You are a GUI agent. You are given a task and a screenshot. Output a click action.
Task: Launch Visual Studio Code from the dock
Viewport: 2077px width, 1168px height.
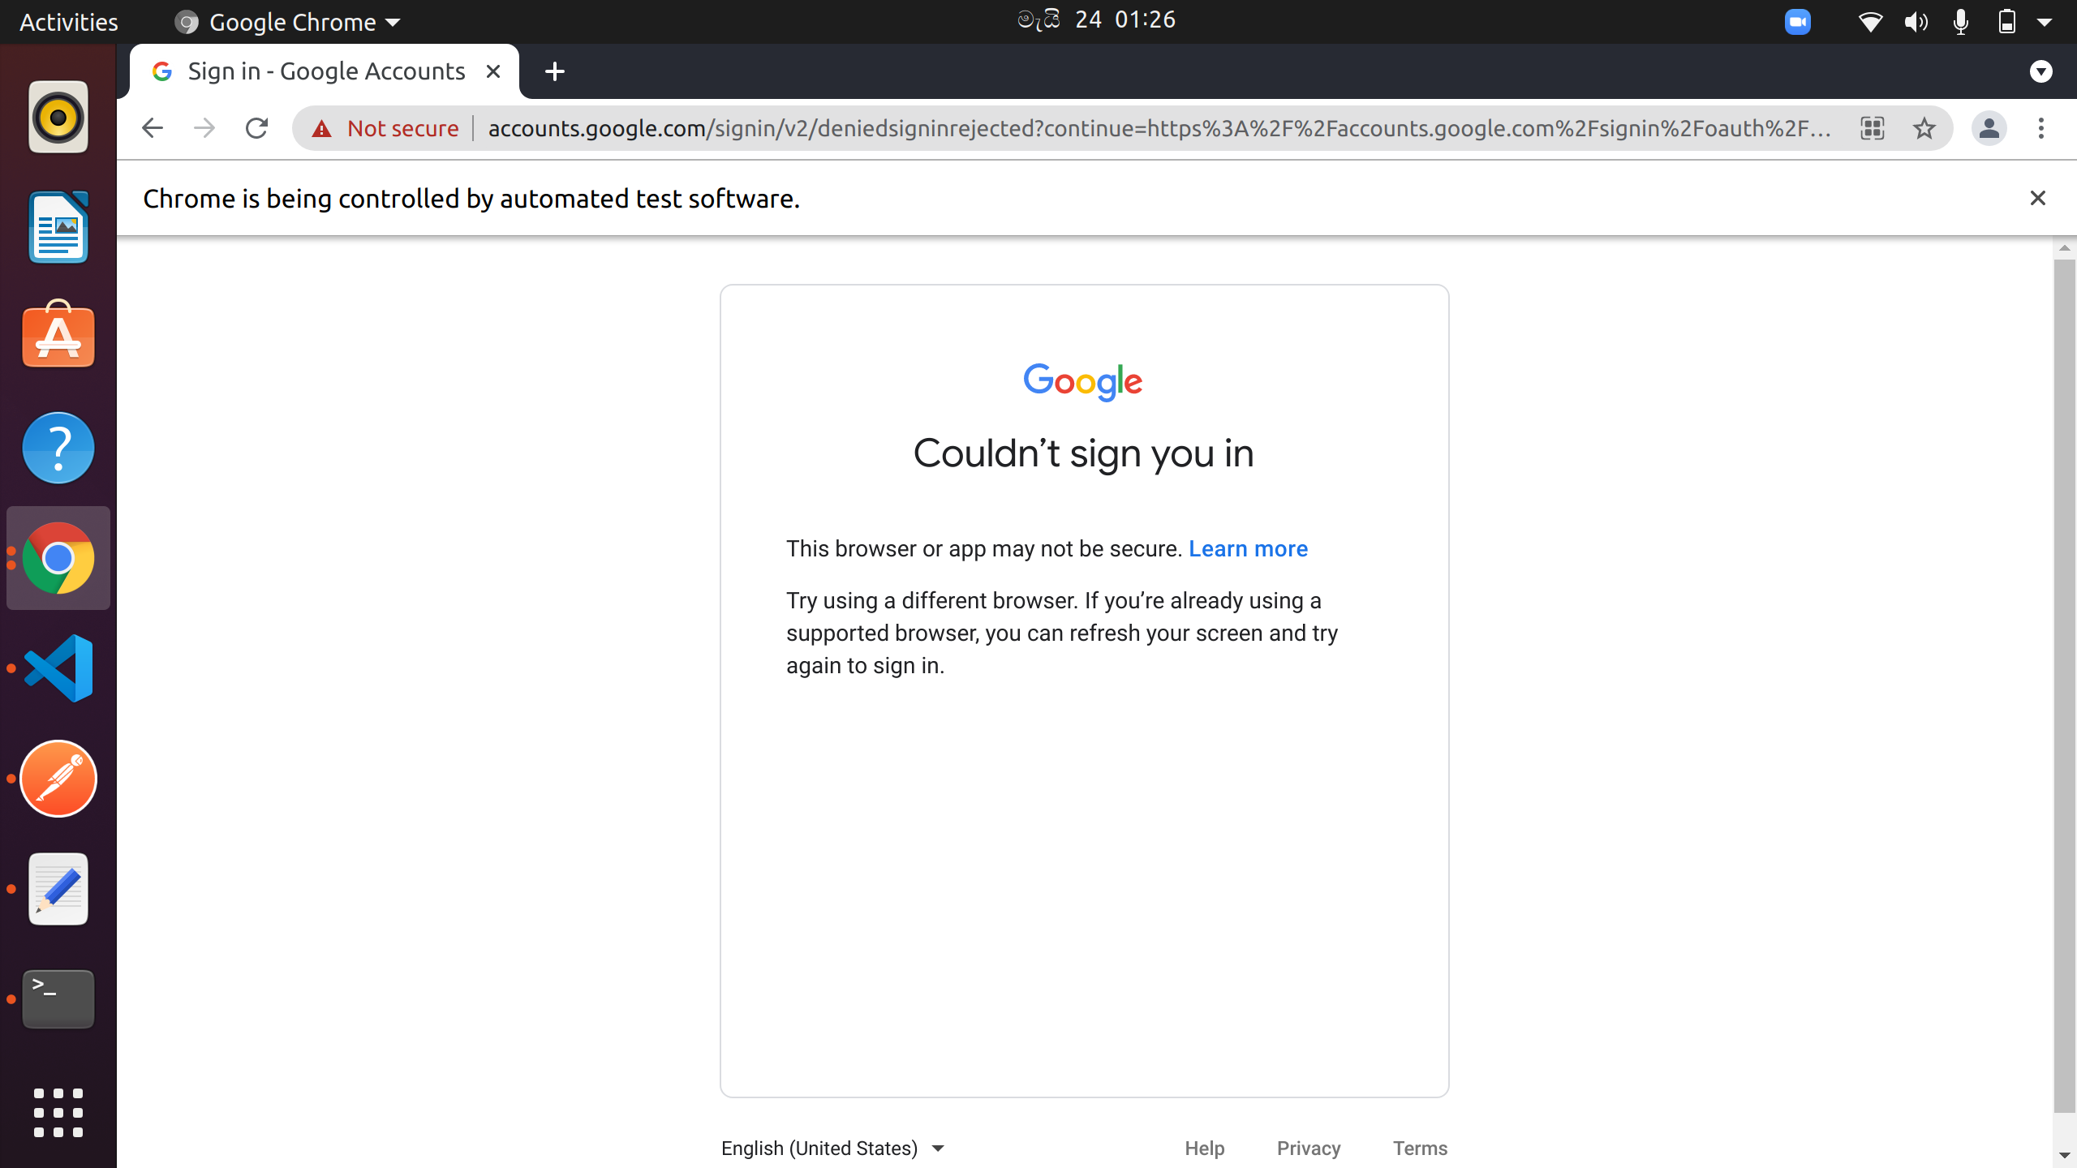click(x=58, y=668)
